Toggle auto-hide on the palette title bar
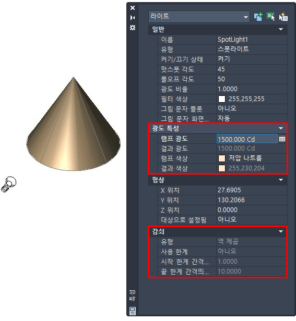 (x=133, y=18)
